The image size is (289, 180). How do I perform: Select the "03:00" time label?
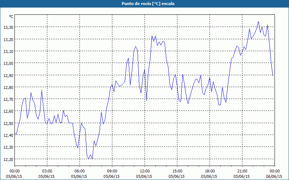pos(47,171)
